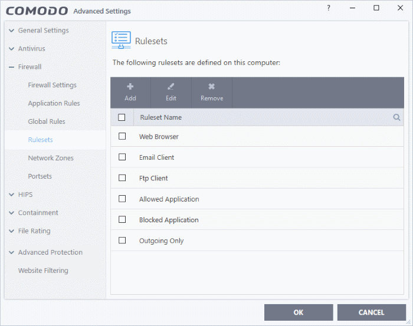This screenshot has width=413, height=326.
Task: Click the Ruleset Name column header
Action: tap(161, 117)
